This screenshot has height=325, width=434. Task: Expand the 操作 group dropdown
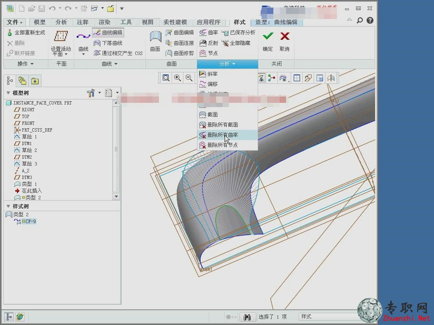[x=25, y=64]
